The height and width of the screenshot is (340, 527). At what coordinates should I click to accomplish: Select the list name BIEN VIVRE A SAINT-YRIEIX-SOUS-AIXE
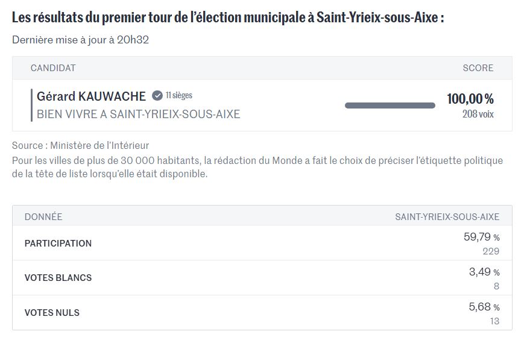(x=138, y=114)
